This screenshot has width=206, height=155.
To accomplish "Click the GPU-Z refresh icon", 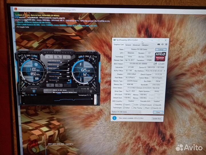I will point(163,44).
